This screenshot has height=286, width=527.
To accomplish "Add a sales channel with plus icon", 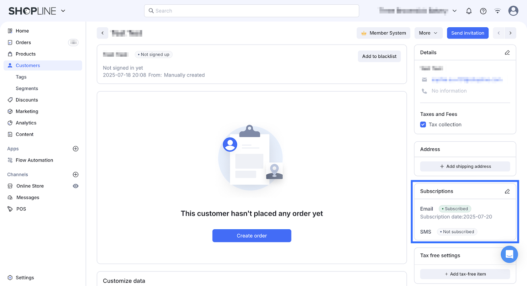I will tap(75, 175).
